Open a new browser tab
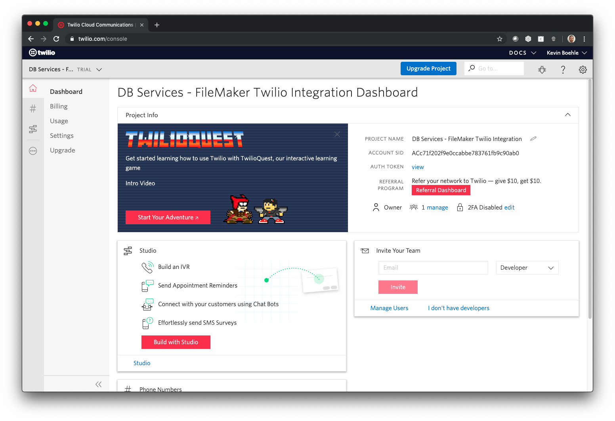This screenshot has height=421, width=615. tap(157, 25)
